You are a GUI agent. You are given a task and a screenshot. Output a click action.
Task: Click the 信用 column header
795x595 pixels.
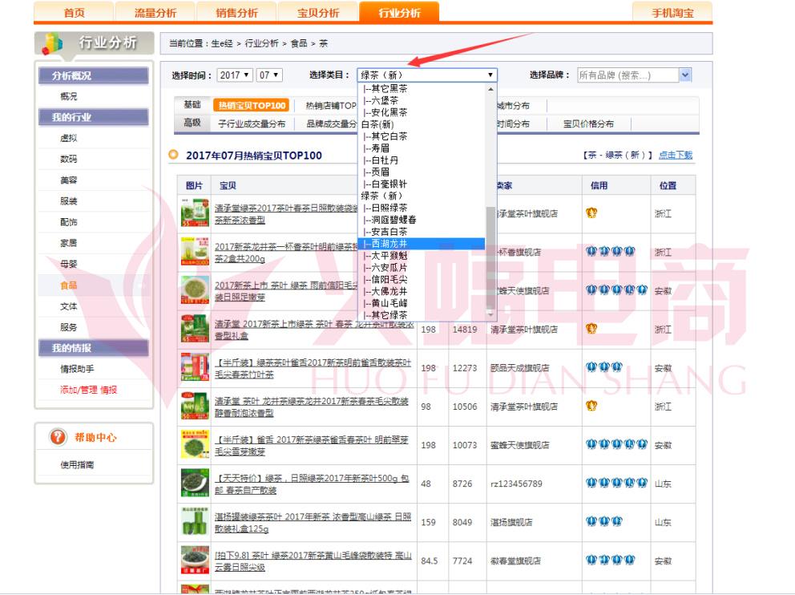(x=599, y=186)
